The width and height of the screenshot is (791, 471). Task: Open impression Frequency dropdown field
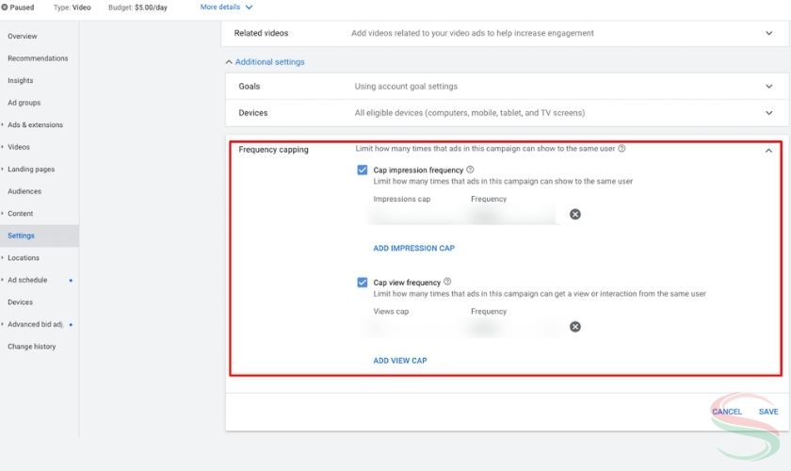pyautogui.click(x=513, y=216)
